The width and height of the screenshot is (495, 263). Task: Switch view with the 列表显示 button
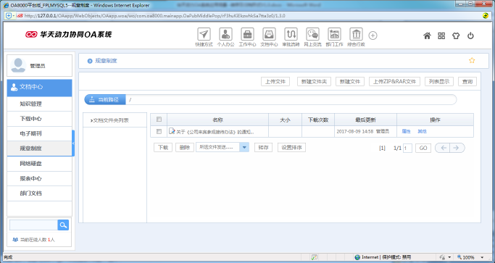pos(439,81)
